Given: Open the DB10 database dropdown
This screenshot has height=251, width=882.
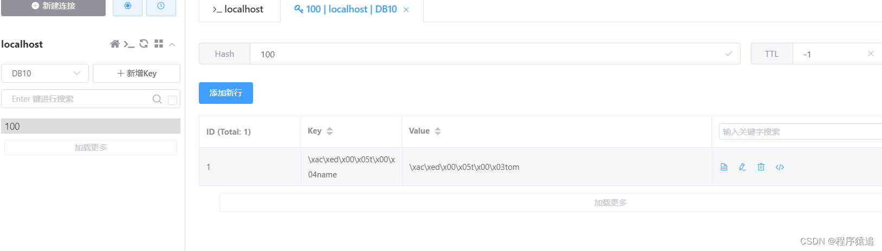Looking at the screenshot, I should click(46, 74).
